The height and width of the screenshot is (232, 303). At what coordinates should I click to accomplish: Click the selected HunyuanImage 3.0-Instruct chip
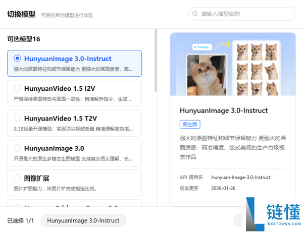[83, 220]
